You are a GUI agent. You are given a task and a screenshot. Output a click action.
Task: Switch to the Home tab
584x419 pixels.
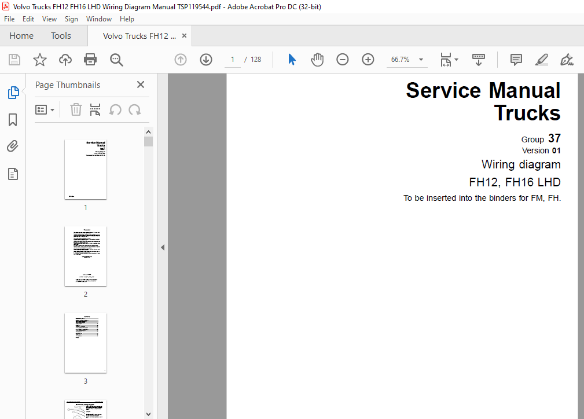21,36
